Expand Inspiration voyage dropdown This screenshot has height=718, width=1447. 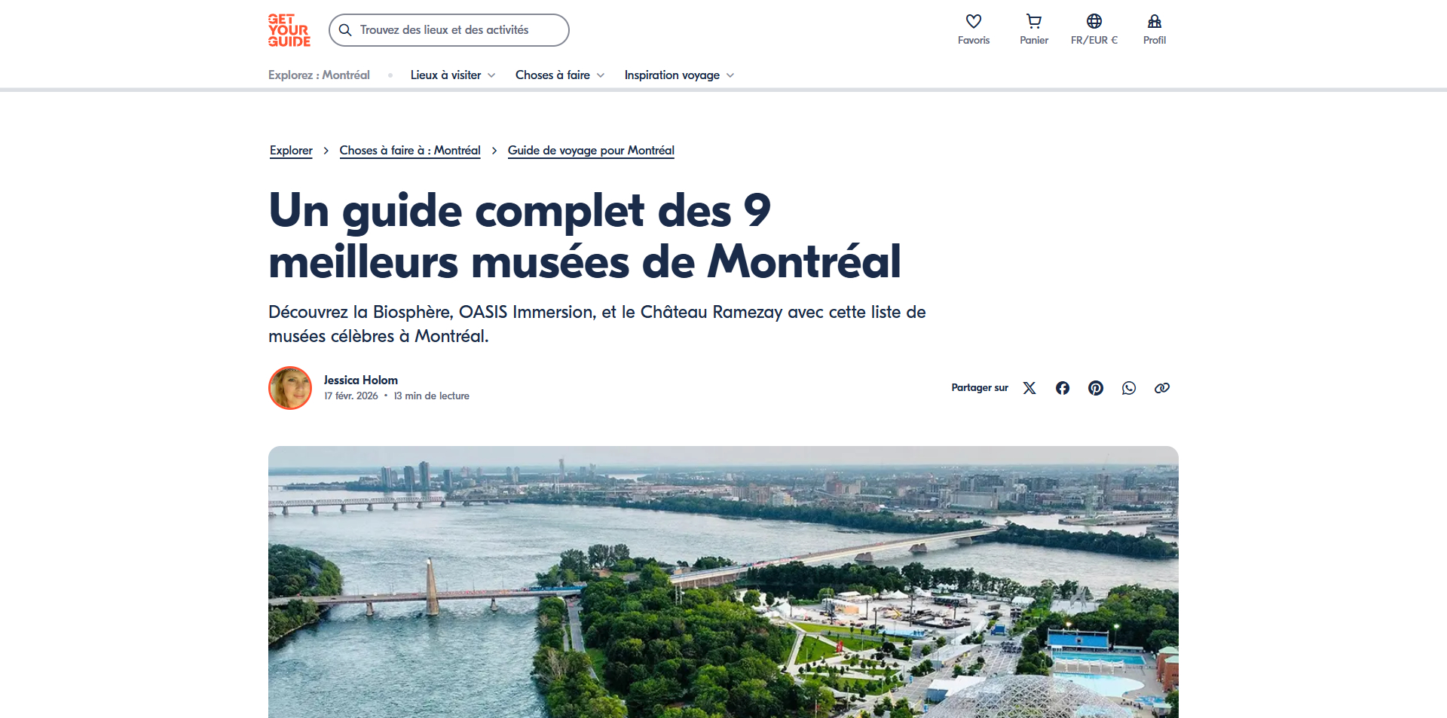point(679,75)
